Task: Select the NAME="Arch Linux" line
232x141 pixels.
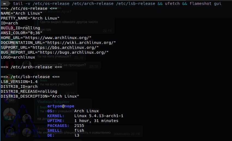Action: 22,13
